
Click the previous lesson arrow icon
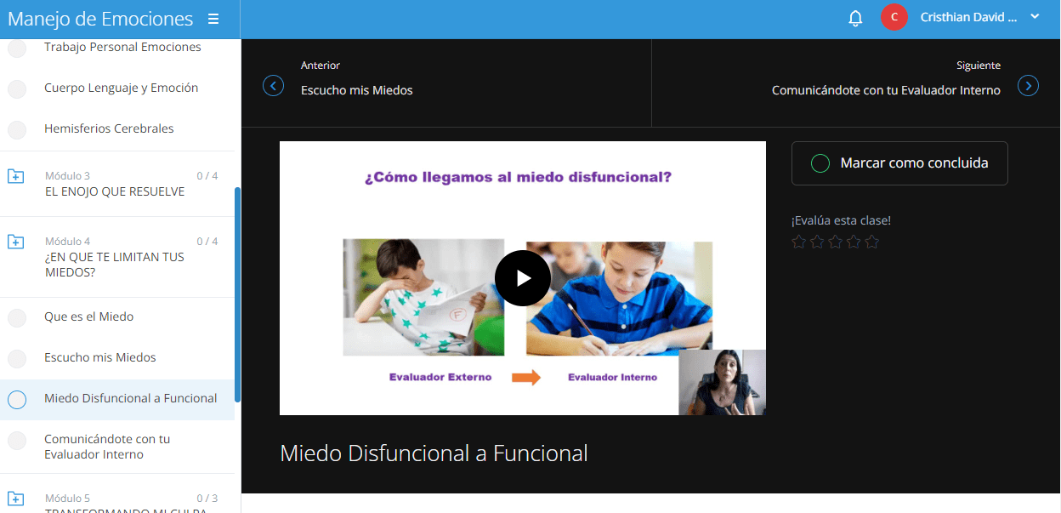[273, 86]
